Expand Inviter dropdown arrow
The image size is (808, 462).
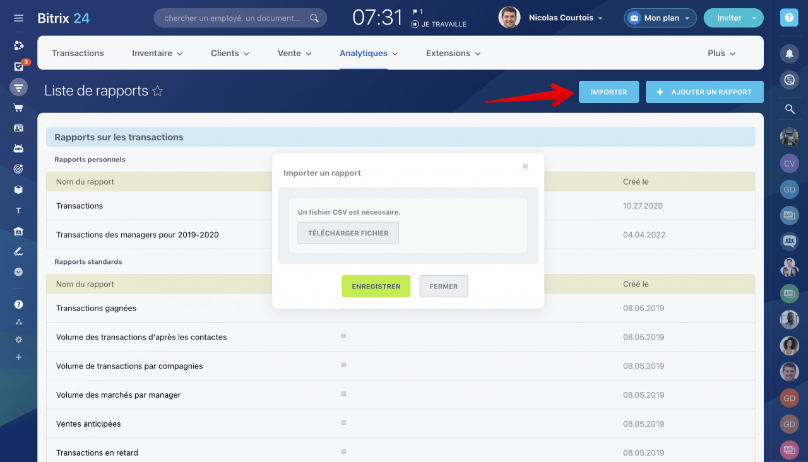(754, 18)
